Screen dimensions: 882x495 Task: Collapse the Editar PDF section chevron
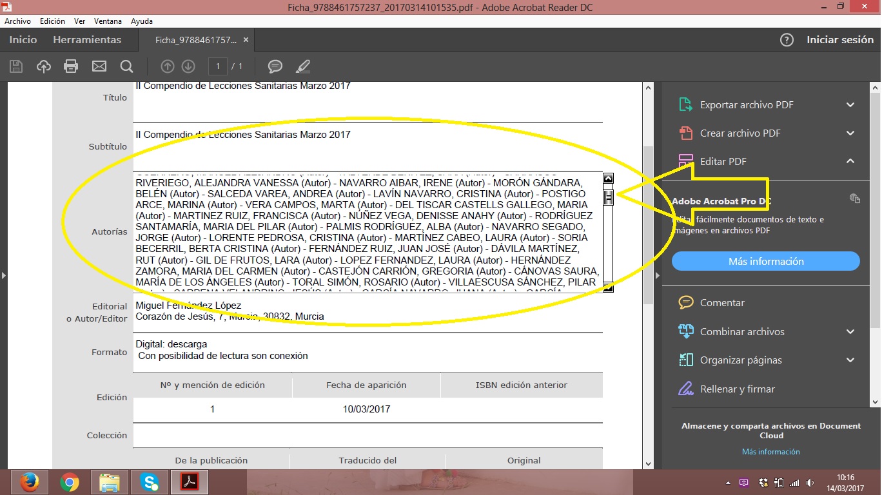pyautogui.click(x=850, y=161)
